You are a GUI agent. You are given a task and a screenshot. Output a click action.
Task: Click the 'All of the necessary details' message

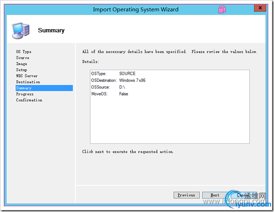(169, 51)
